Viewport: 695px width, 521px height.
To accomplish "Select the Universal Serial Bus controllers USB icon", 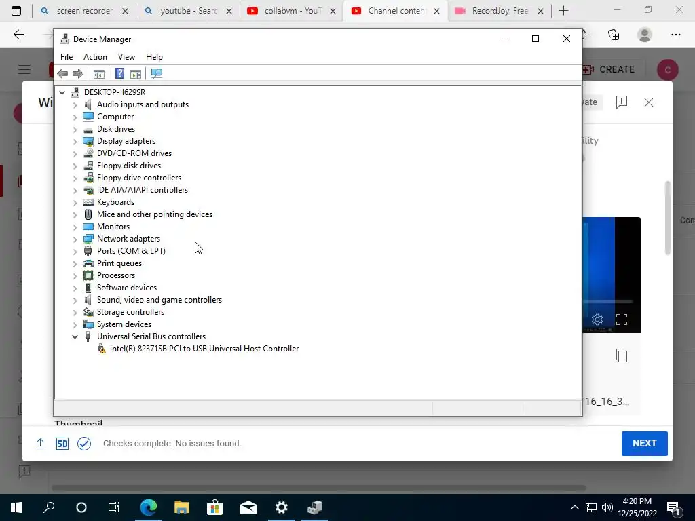I will tap(88, 336).
